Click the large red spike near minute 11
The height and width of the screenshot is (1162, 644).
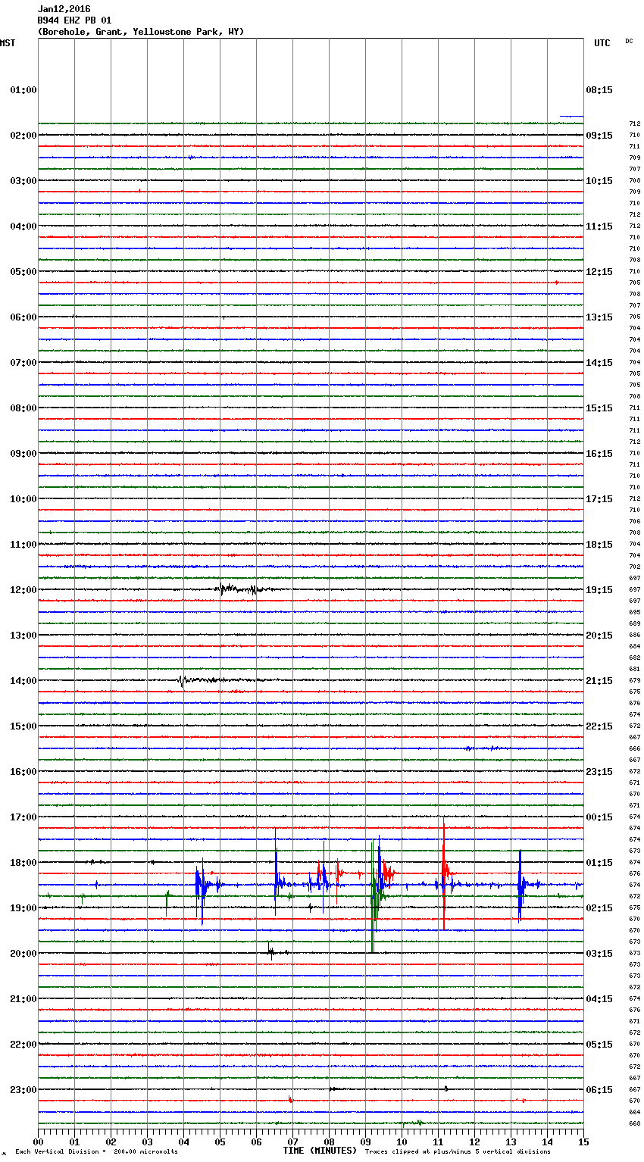[x=444, y=873]
